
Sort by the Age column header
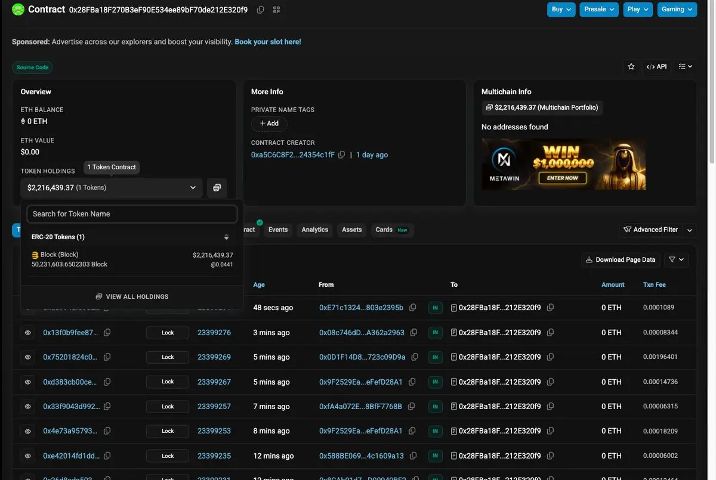pos(259,285)
